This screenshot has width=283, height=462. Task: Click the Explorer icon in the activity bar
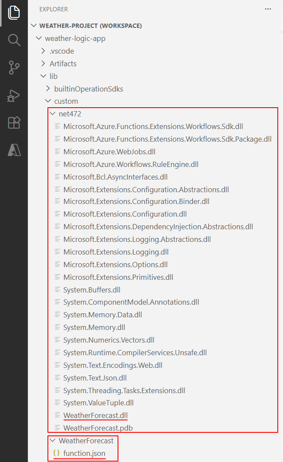[x=13, y=13]
